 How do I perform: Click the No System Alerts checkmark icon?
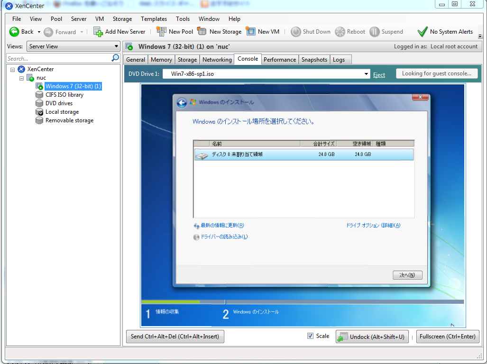tap(423, 32)
